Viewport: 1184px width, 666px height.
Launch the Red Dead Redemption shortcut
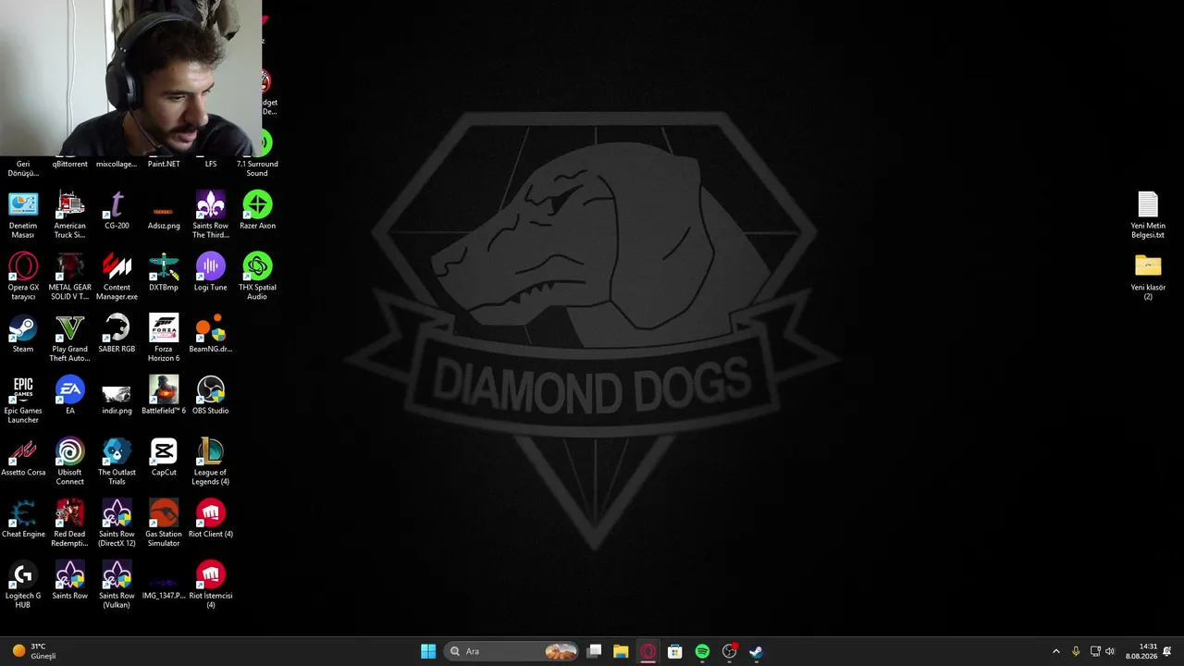click(x=70, y=524)
